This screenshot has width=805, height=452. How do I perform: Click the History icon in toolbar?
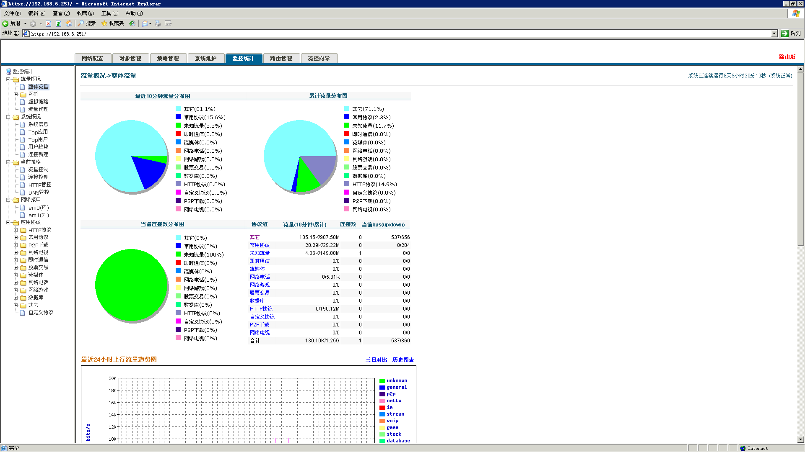pyautogui.click(x=132, y=23)
